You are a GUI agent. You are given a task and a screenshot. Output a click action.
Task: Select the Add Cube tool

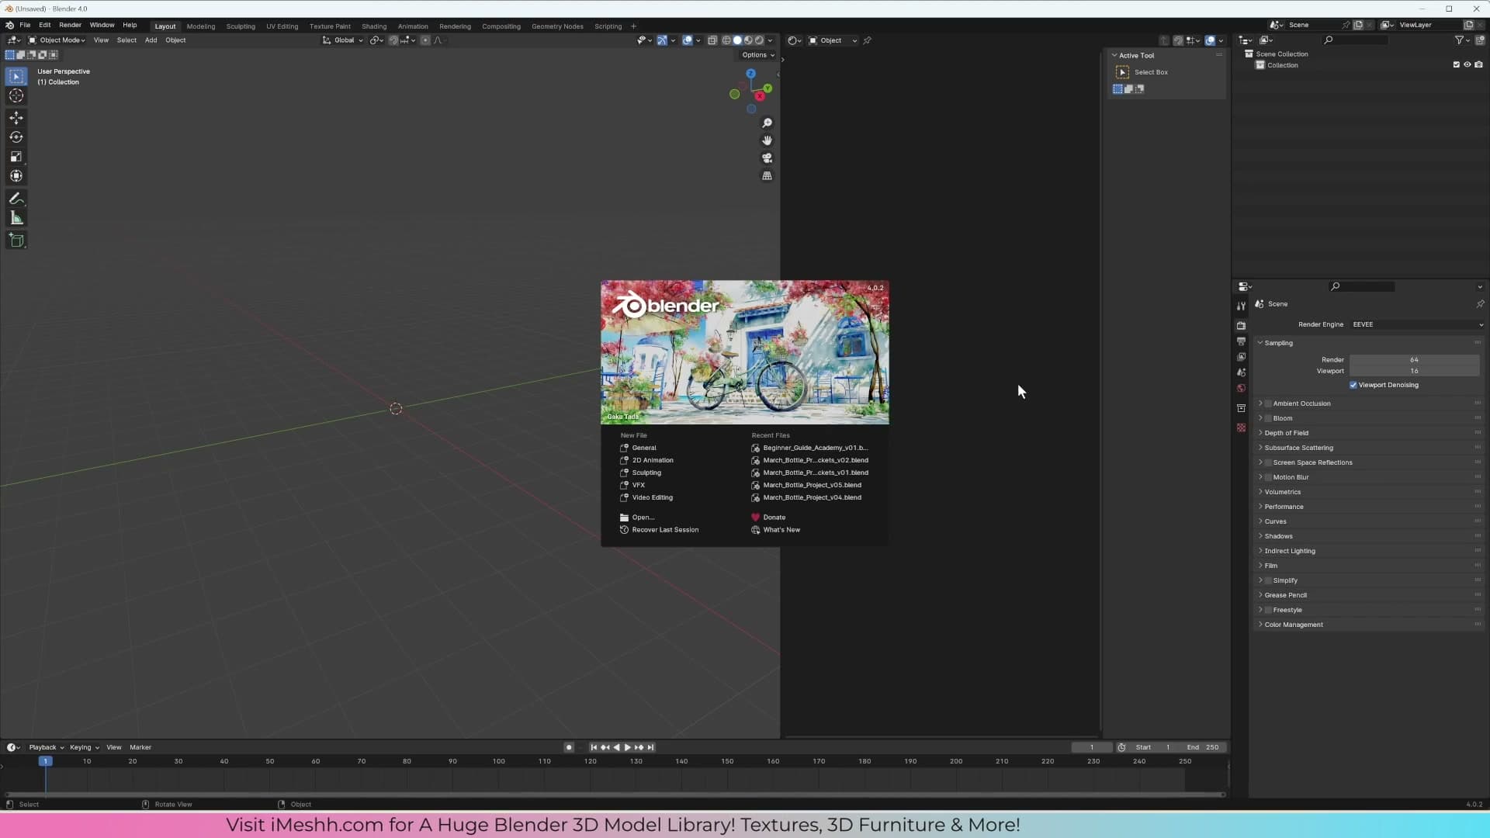pyautogui.click(x=16, y=241)
